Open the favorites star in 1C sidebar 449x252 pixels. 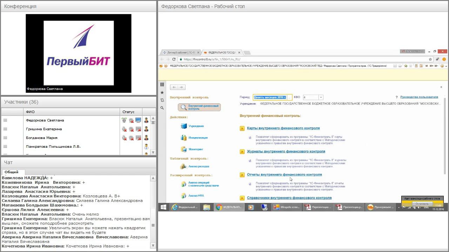162,92
